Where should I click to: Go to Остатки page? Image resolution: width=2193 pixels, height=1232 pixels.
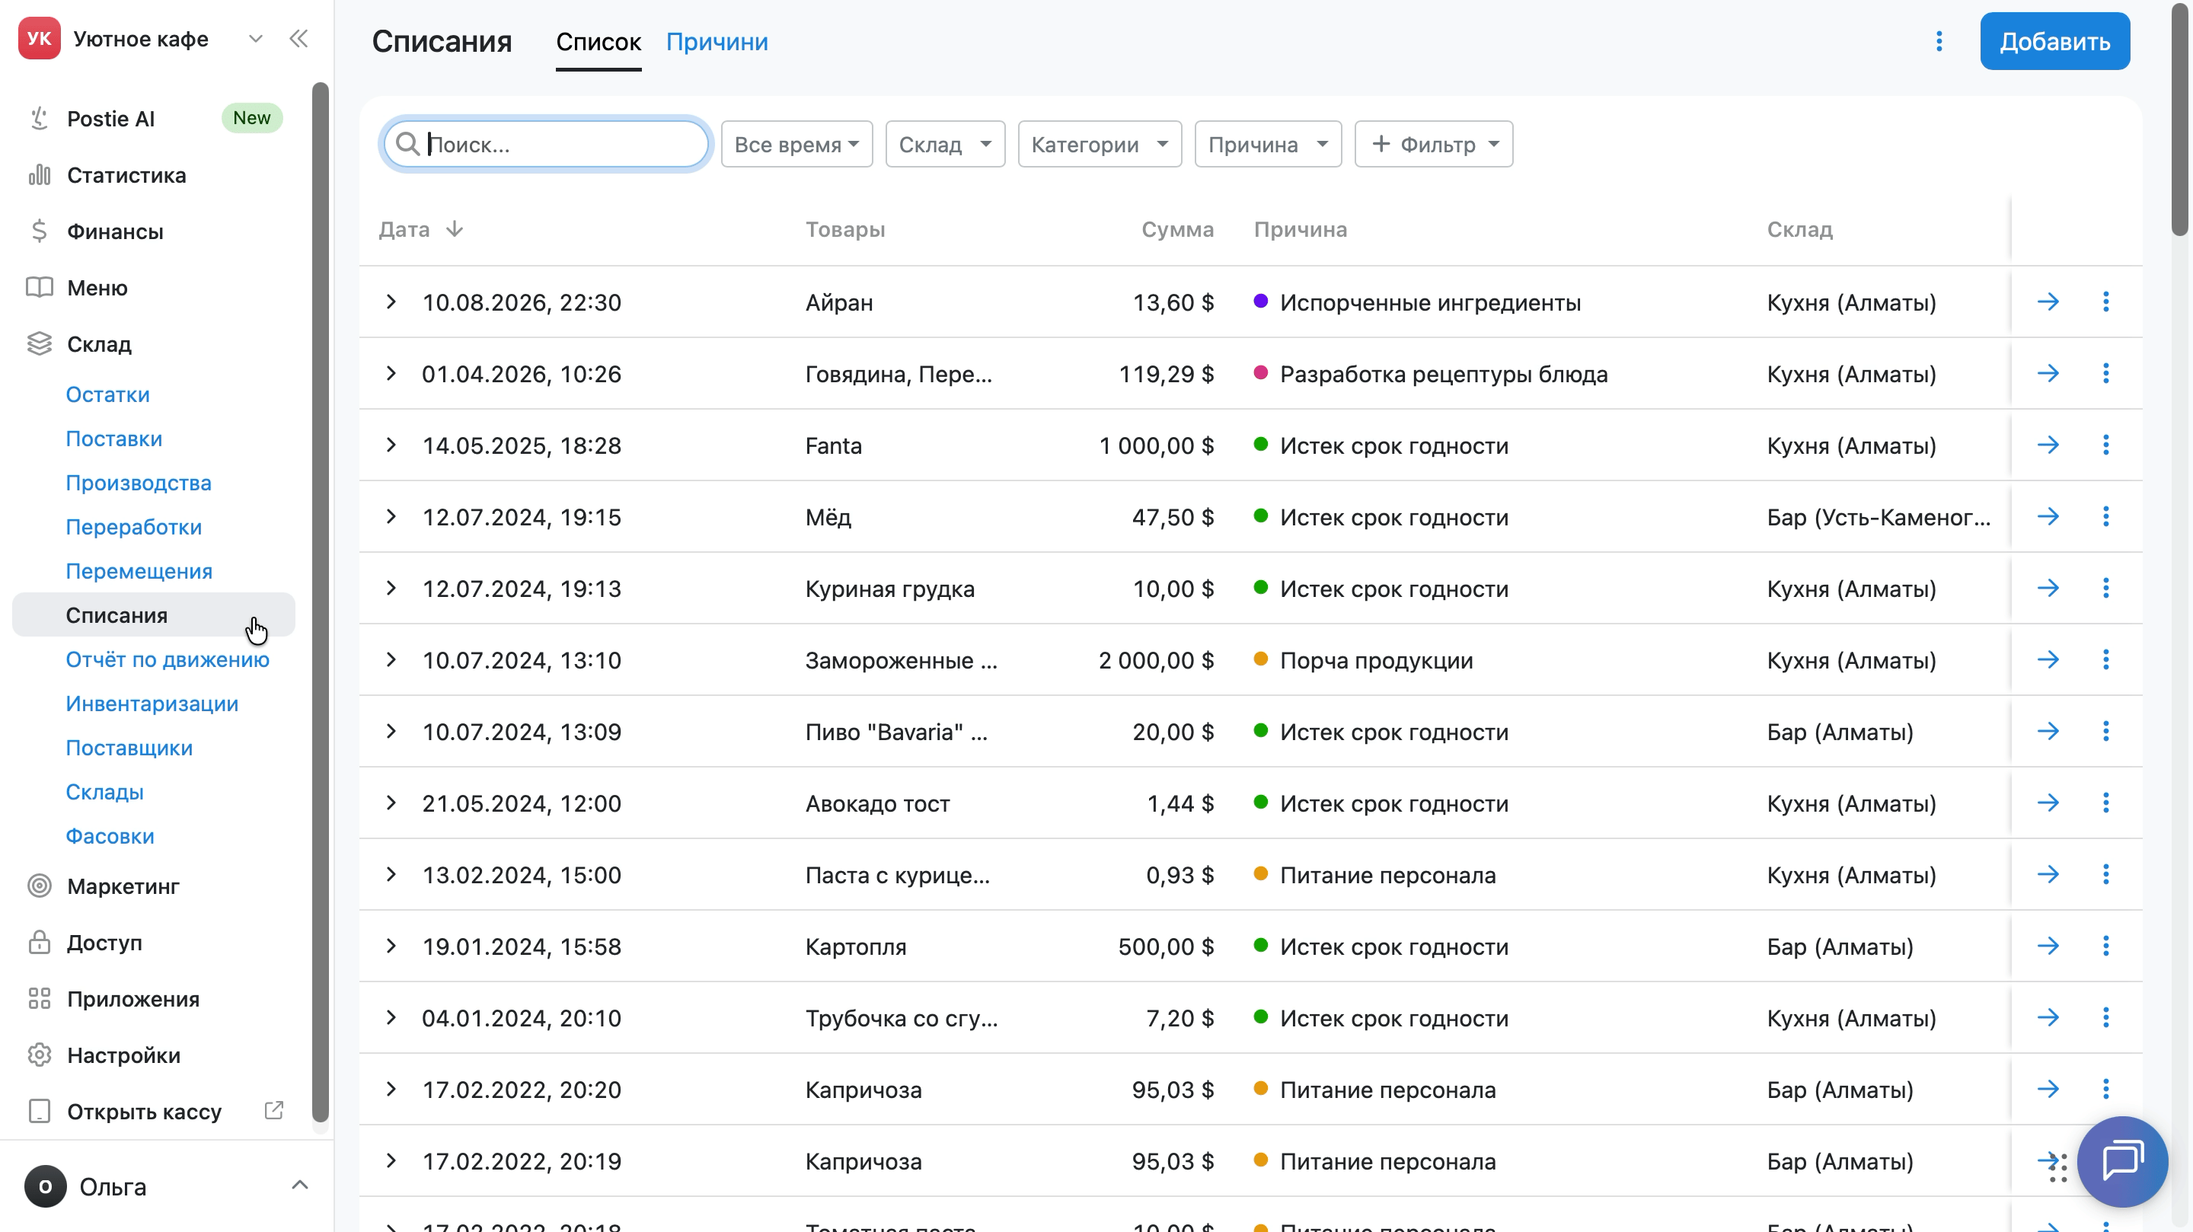[x=107, y=394]
